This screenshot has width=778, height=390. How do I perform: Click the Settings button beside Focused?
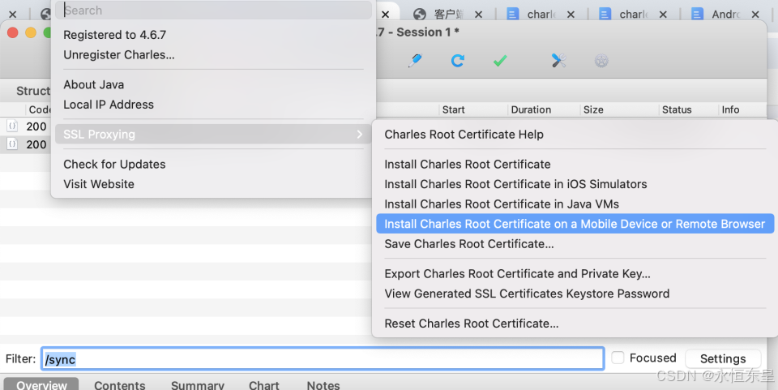[723, 358]
